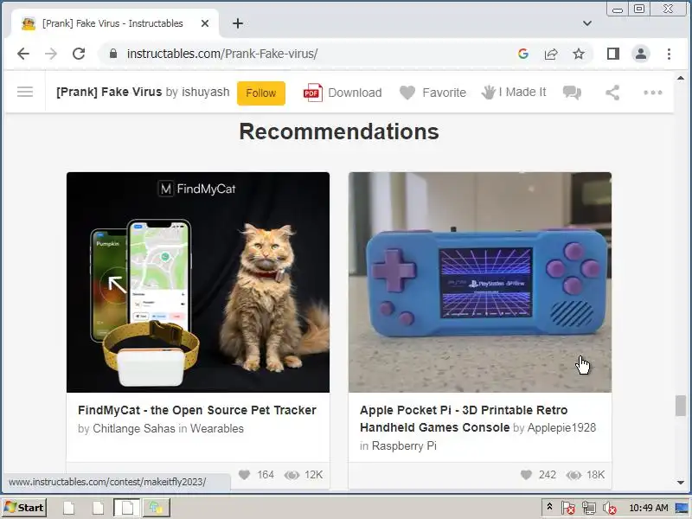
Task: Open the Windows Start menu
Action: pos(24,508)
